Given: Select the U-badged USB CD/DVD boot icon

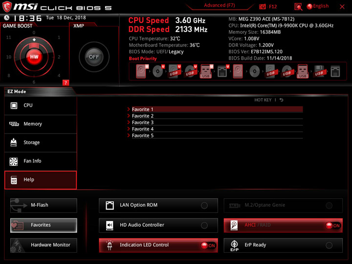Looking at the screenshot, I should point(191,71).
